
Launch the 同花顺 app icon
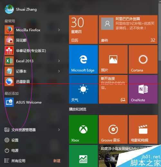9,40
